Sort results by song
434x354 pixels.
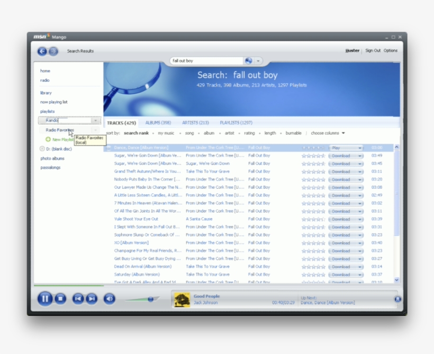tap(189, 134)
